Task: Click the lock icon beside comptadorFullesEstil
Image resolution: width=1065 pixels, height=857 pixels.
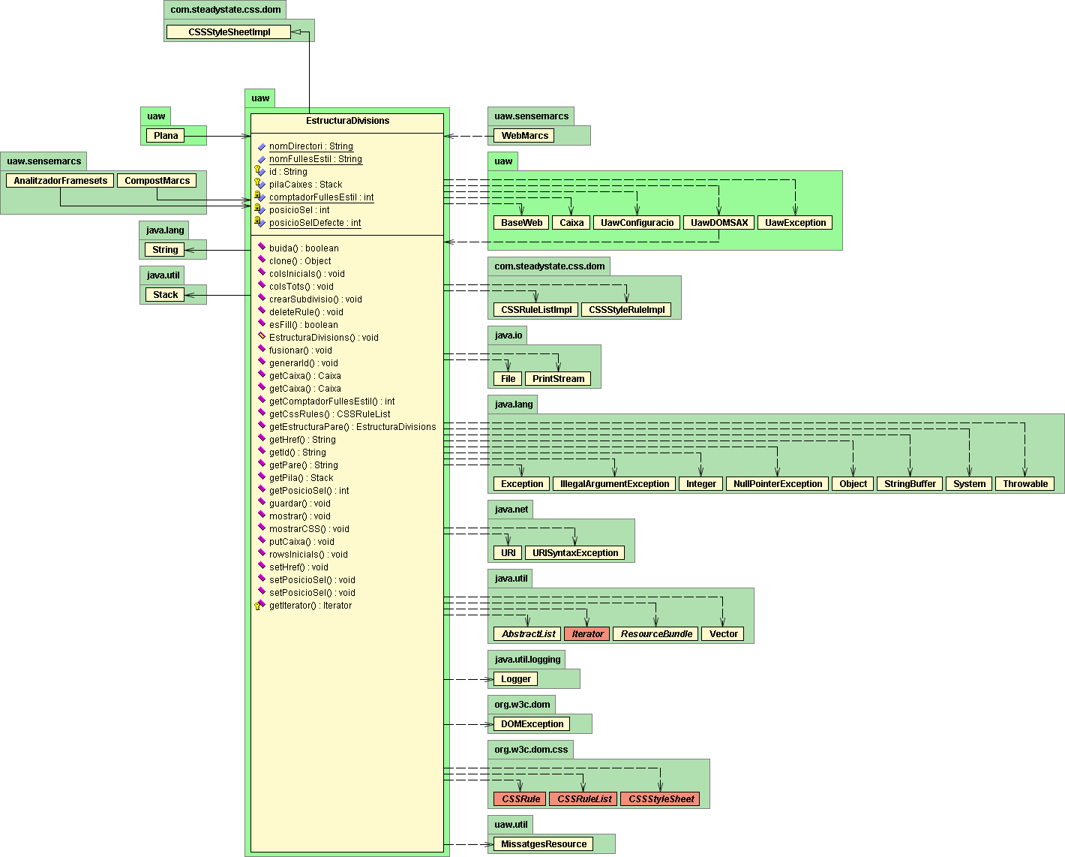Action: pyautogui.click(x=259, y=197)
